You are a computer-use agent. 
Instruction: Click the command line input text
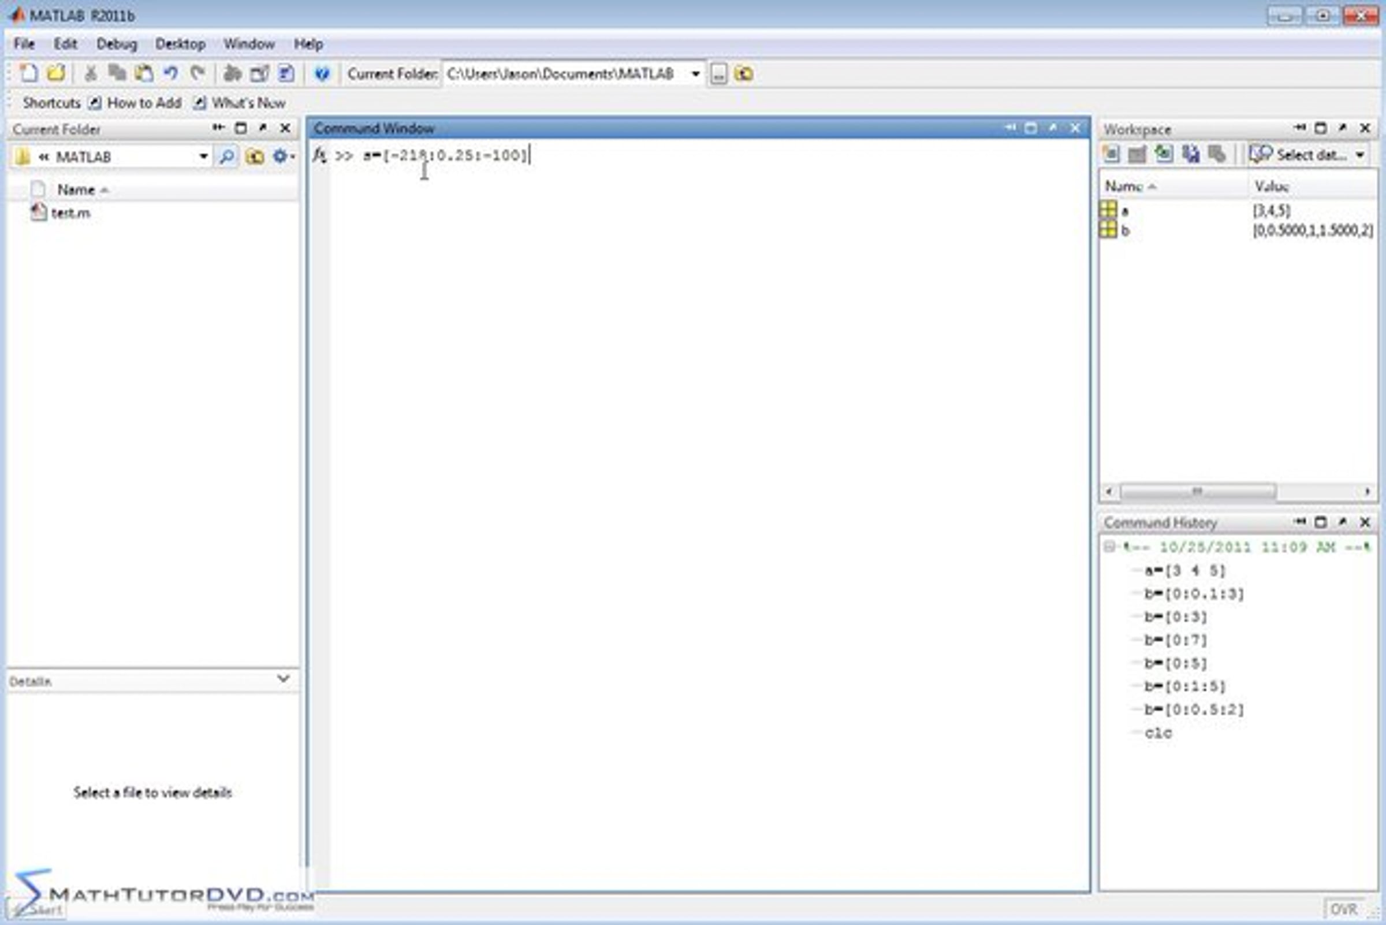tap(446, 155)
